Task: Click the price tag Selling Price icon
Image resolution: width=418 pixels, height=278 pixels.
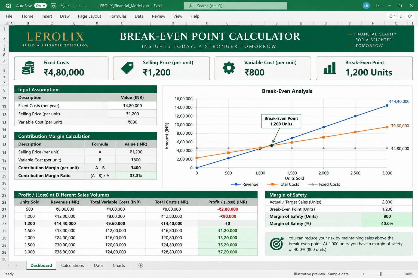Action: click(x=127, y=68)
